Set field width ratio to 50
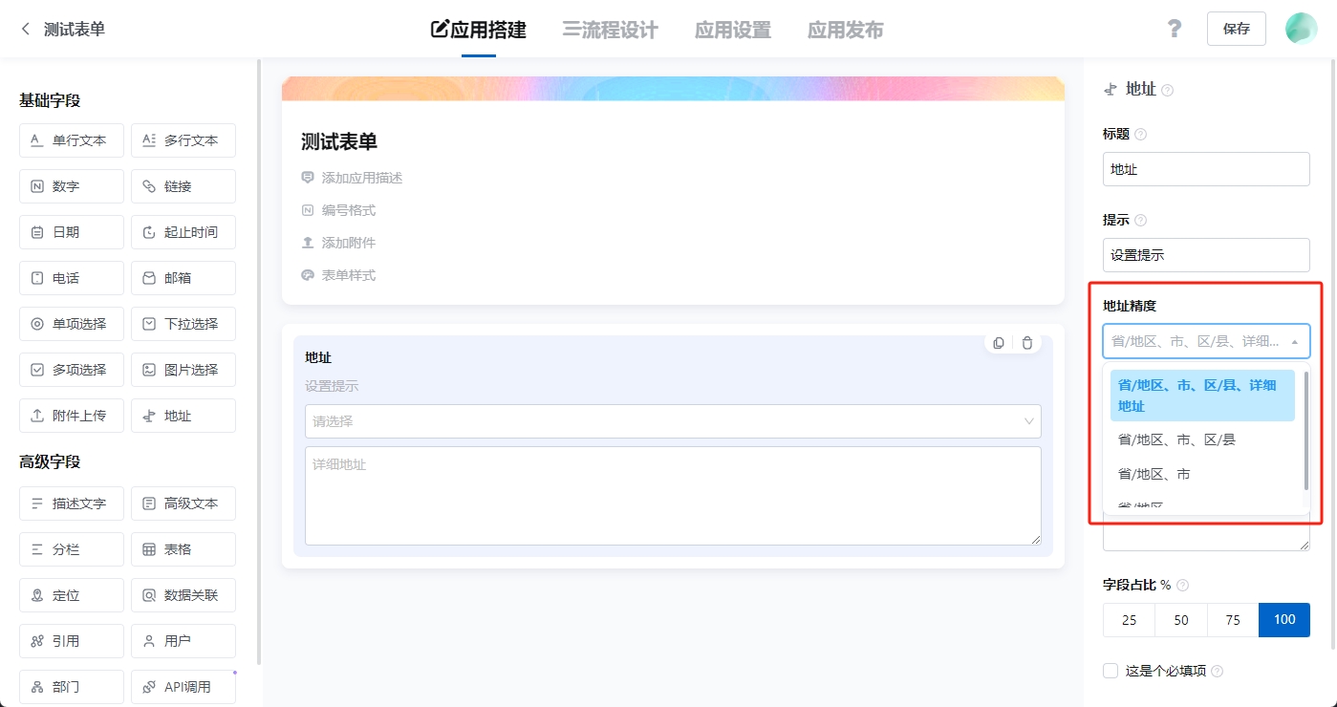 tap(1181, 620)
